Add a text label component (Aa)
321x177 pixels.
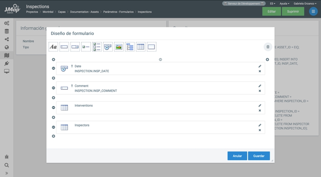pyautogui.click(x=53, y=47)
